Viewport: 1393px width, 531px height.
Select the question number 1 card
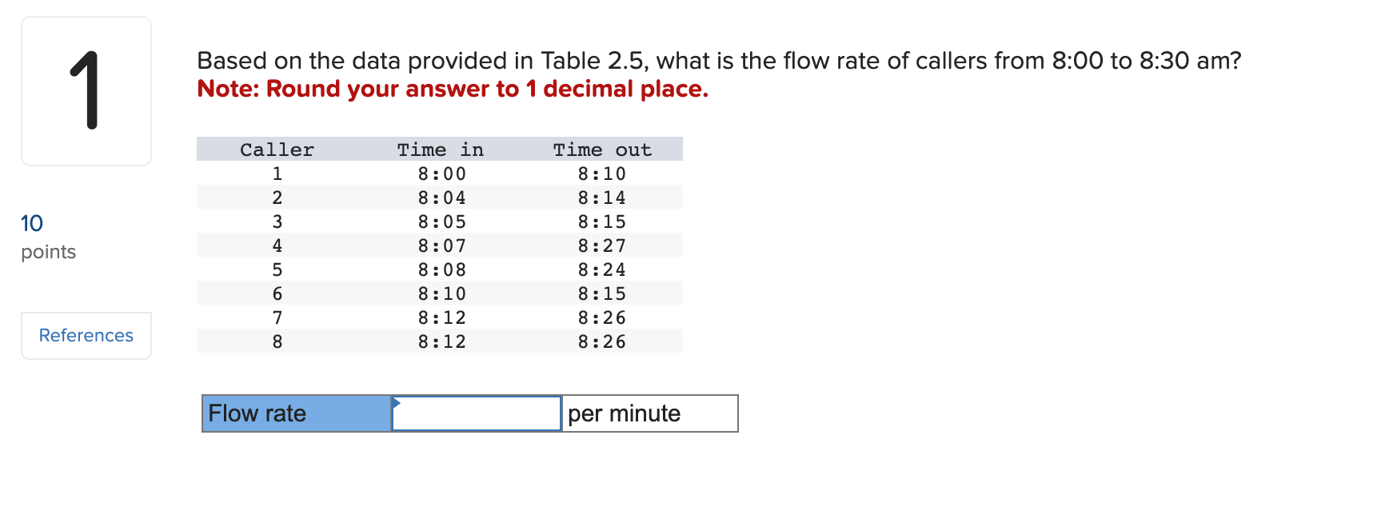[86, 90]
